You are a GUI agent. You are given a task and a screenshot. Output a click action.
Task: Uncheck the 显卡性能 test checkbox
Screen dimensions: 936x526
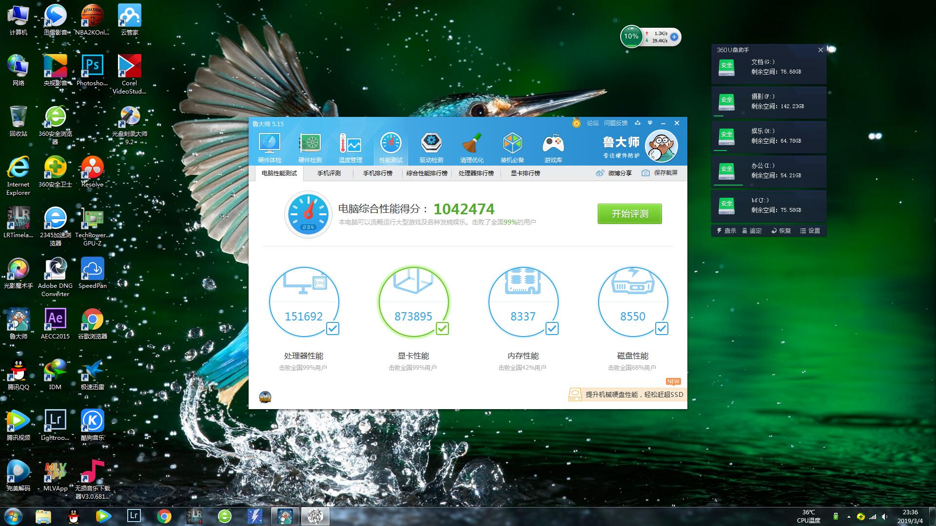click(442, 329)
